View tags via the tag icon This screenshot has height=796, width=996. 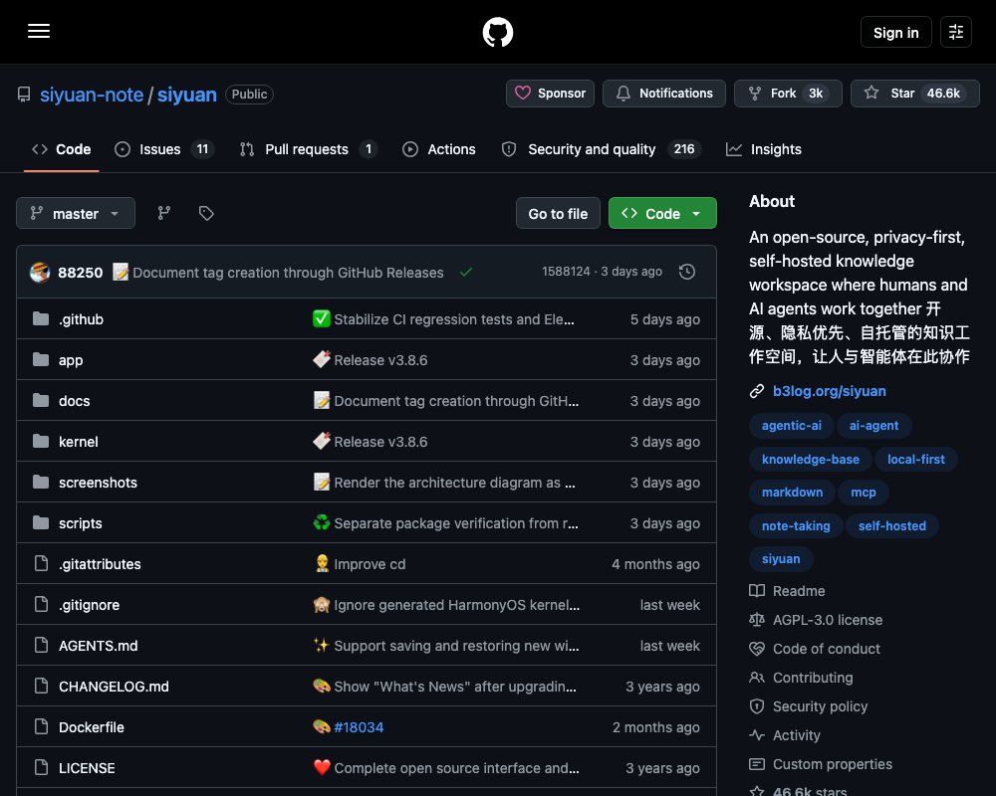pyautogui.click(x=206, y=213)
